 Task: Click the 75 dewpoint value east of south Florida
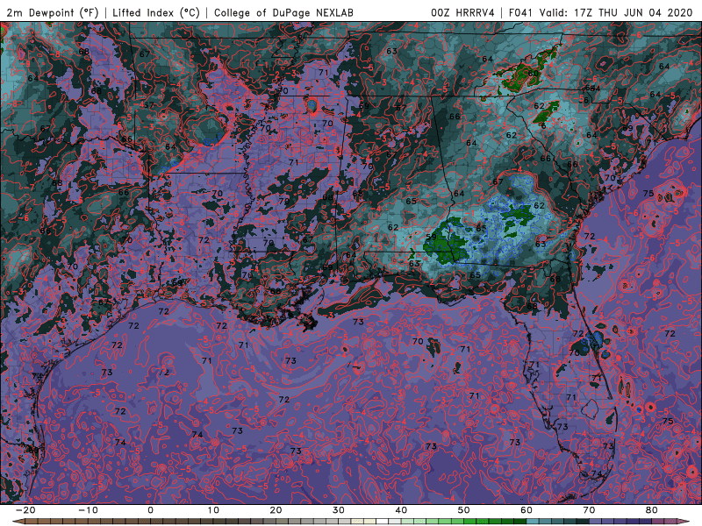pyautogui.click(x=668, y=421)
